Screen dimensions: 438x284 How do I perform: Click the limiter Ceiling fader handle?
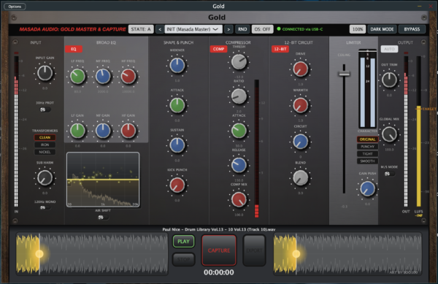[x=344, y=74]
